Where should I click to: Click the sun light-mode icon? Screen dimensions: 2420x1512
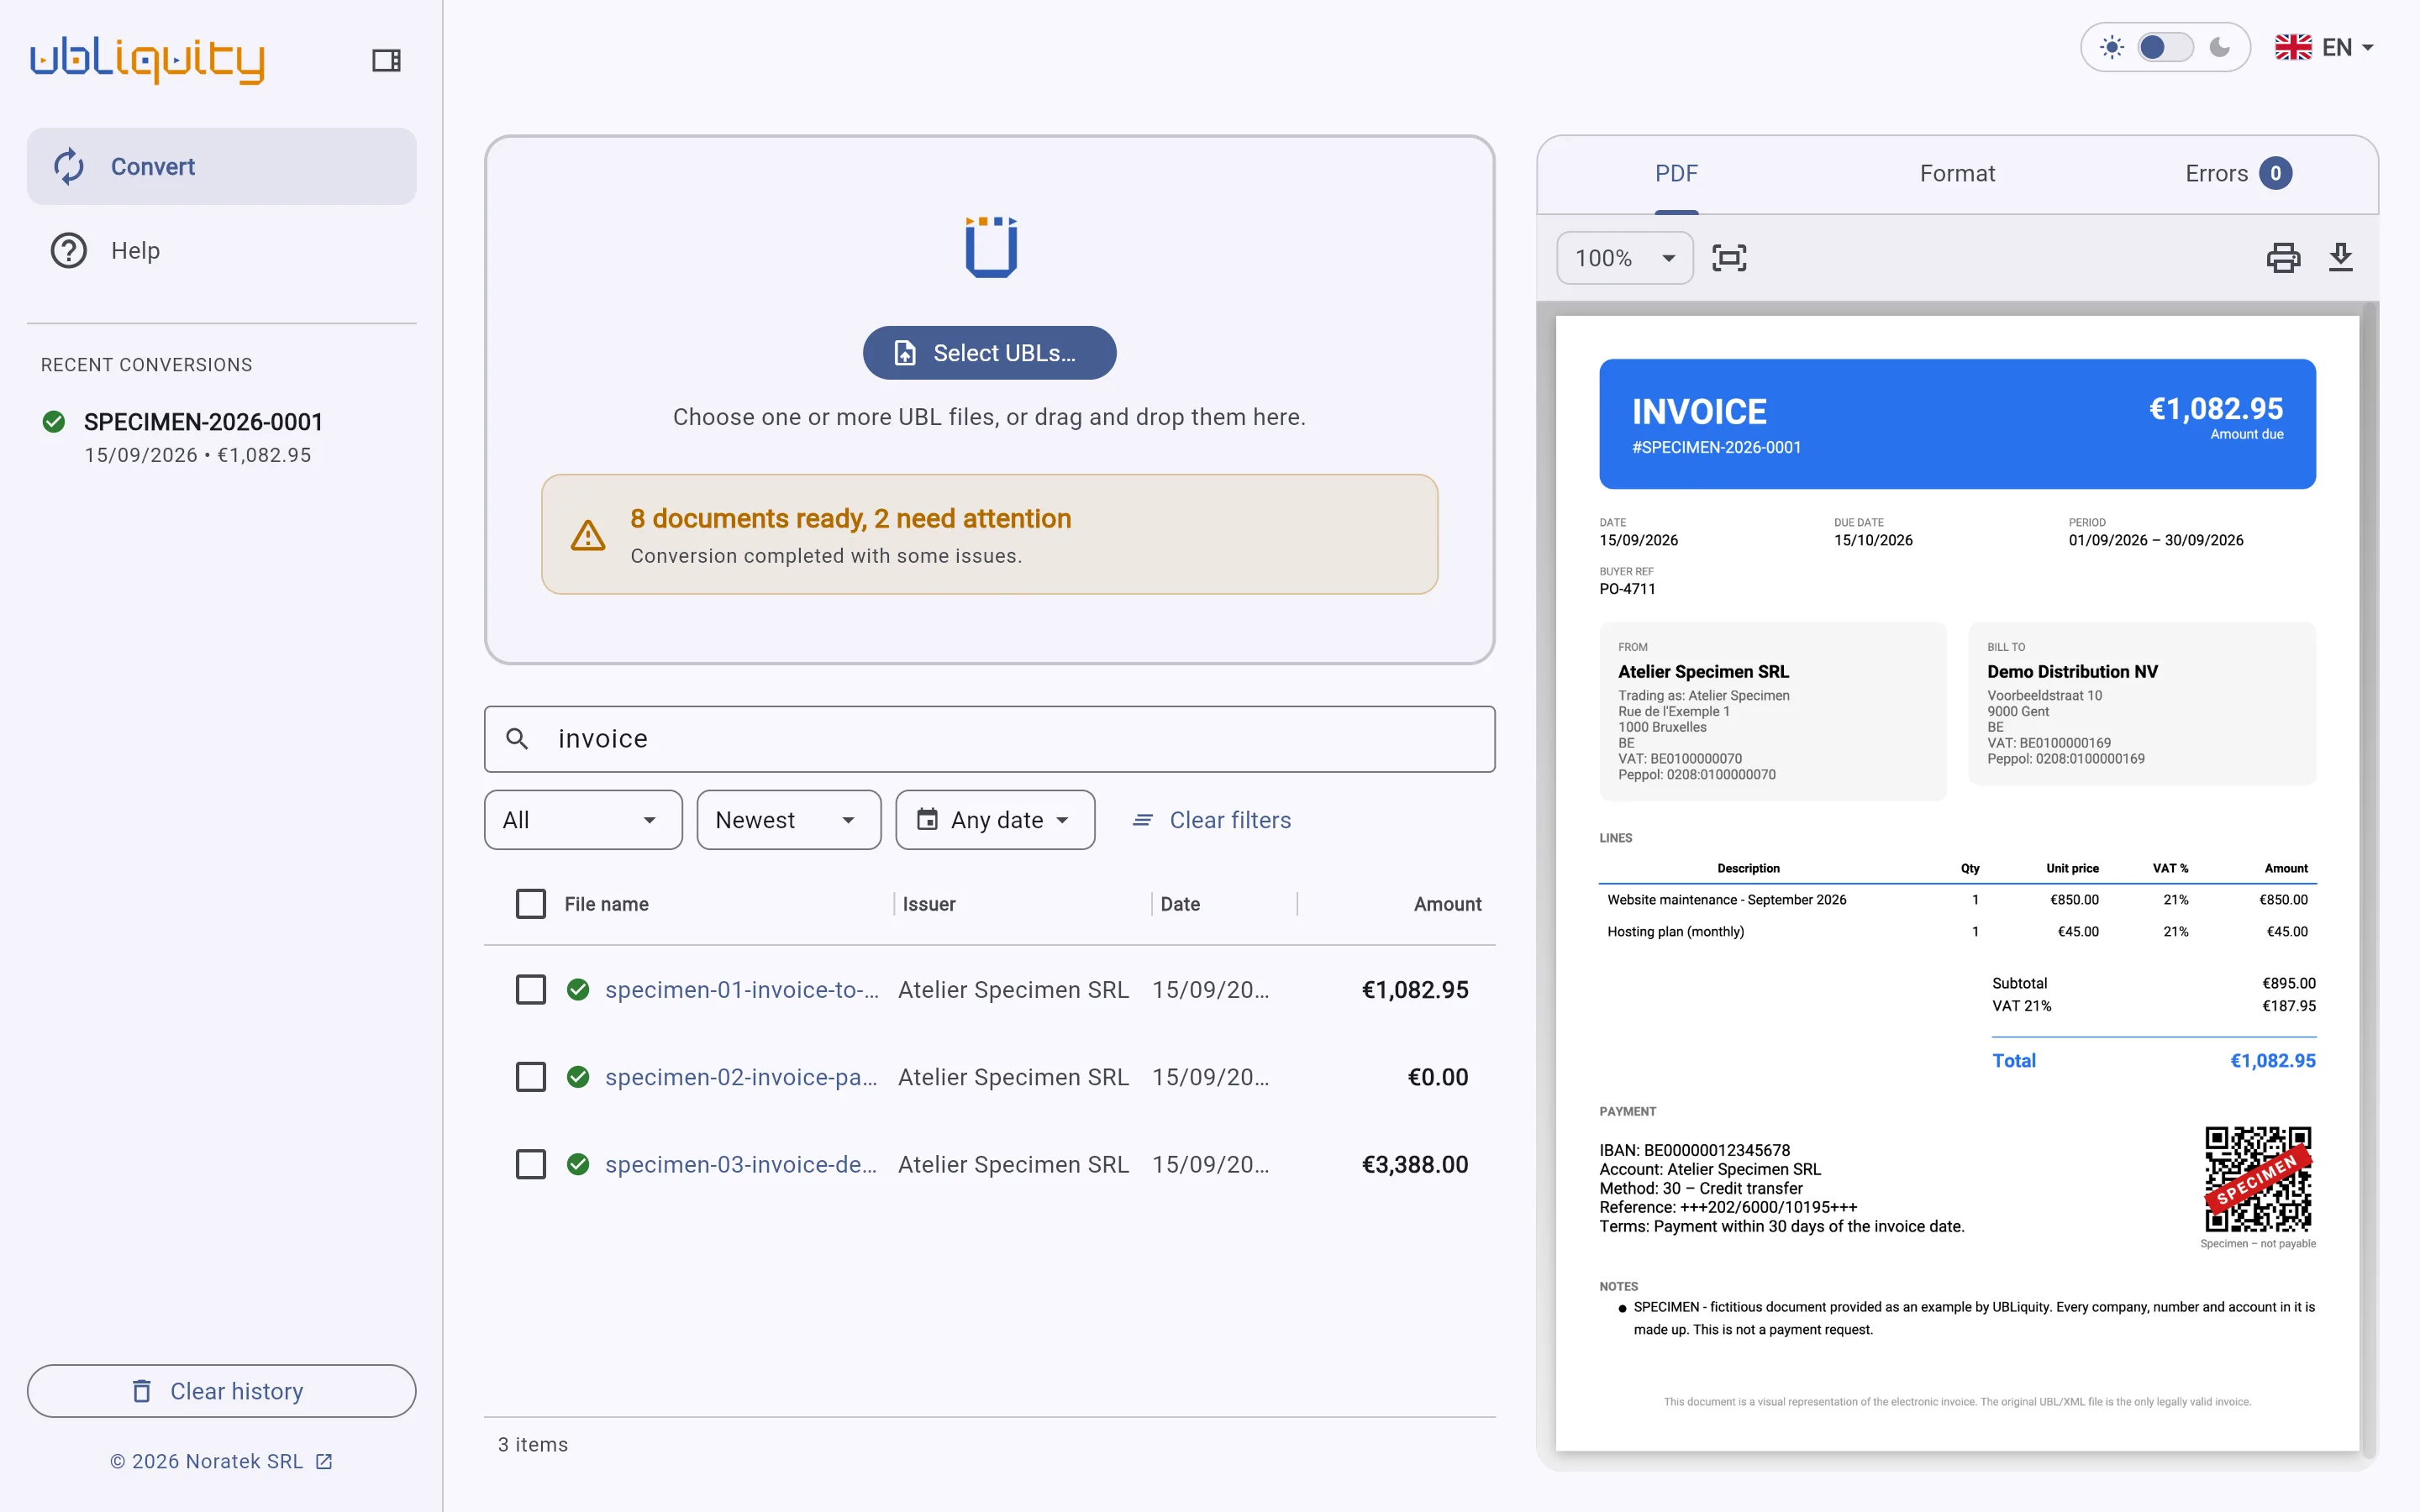(x=2112, y=47)
